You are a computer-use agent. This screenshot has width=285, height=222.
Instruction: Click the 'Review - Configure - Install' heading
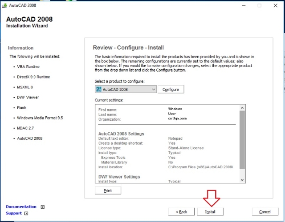pos(128,48)
